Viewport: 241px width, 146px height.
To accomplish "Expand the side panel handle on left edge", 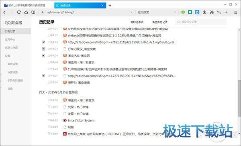I will pos(1,81).
